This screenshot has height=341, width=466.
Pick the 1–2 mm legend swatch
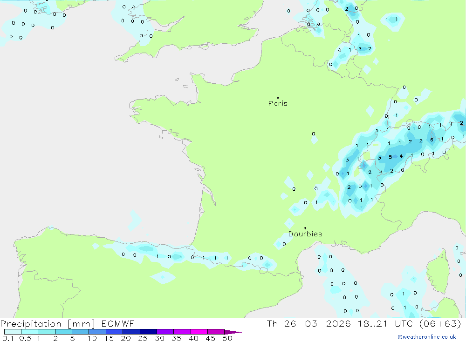[x=47, y=332]
